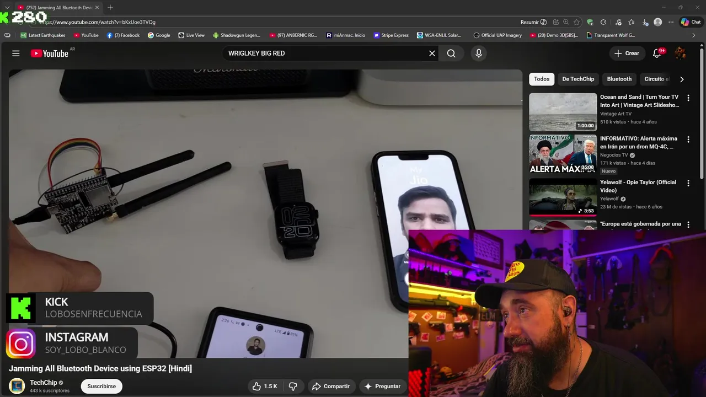706x397 pixels.
Task: Go to the YouTube home logo
Action: pos(49,53)
